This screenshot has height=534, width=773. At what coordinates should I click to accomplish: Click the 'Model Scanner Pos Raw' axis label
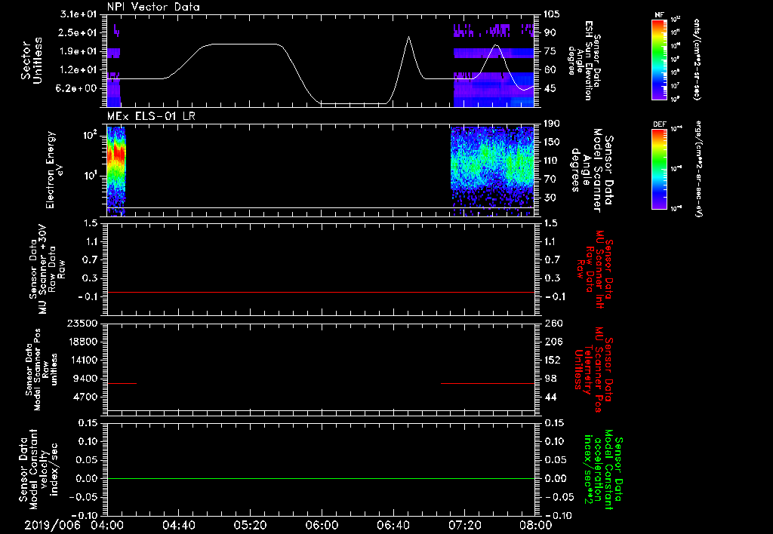[x=42, y=369]
